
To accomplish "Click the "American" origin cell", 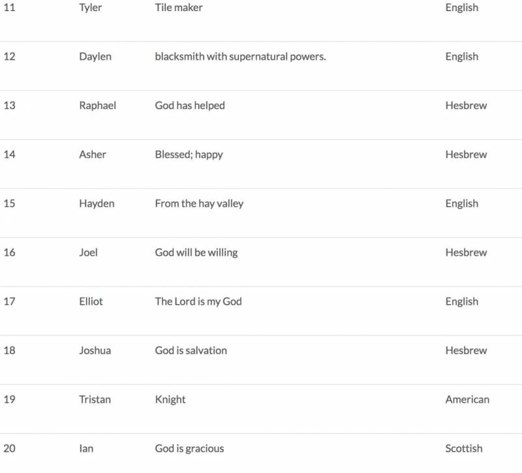I will (467, 399).
